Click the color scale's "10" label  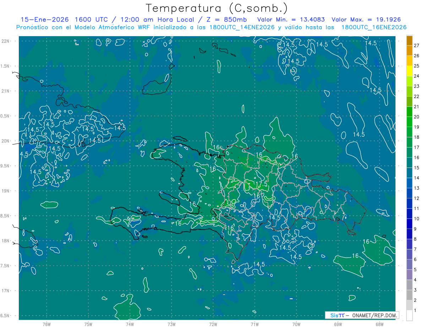tap(417, 219)
